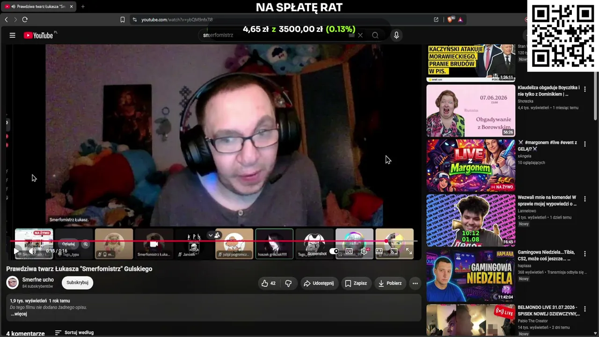Play the video with the play button
Image resolution: width=599 pixels, height=337 pixels.
point(16,251)
